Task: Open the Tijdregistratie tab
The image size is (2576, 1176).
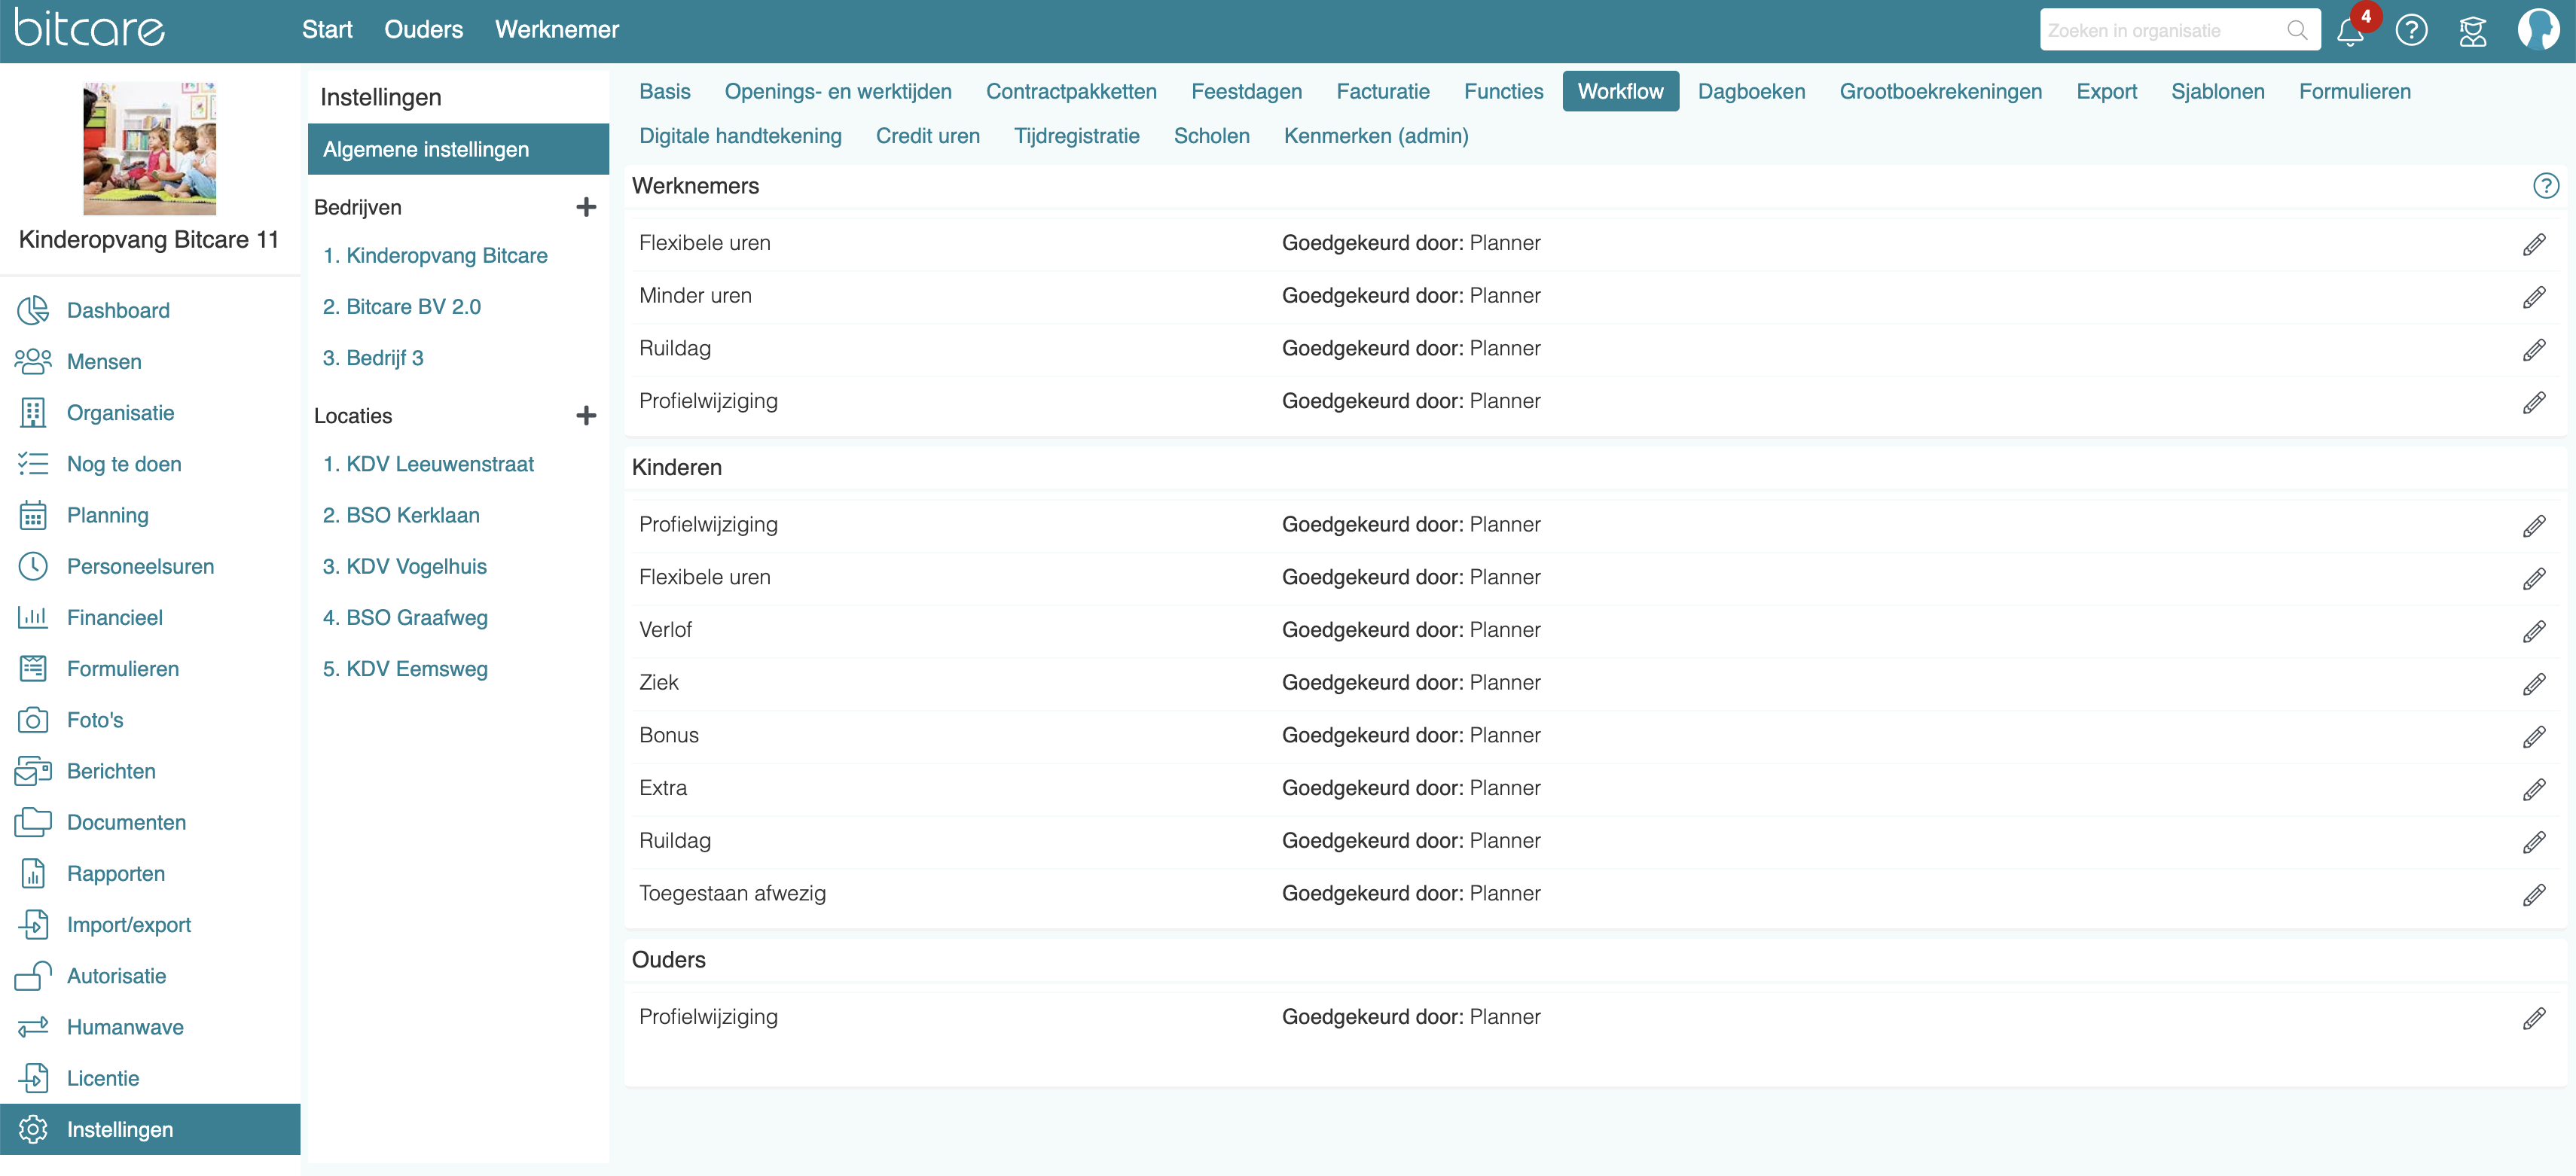Action: click(1076, 136)
